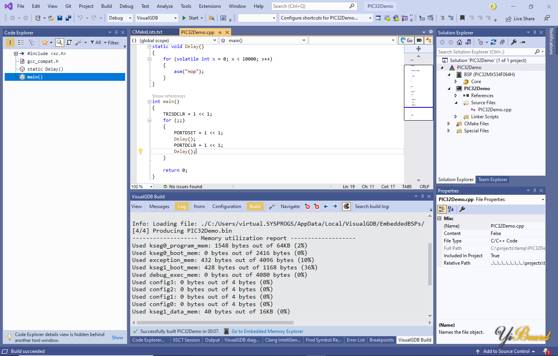Click the build log settings wrench icon
The image size is (558, 356).
(272, 206)
